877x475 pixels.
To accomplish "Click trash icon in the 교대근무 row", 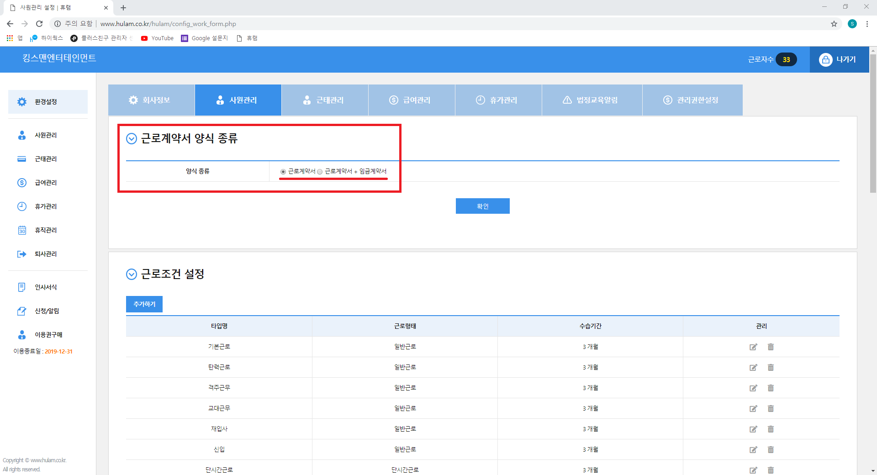I will pos(771,409).
